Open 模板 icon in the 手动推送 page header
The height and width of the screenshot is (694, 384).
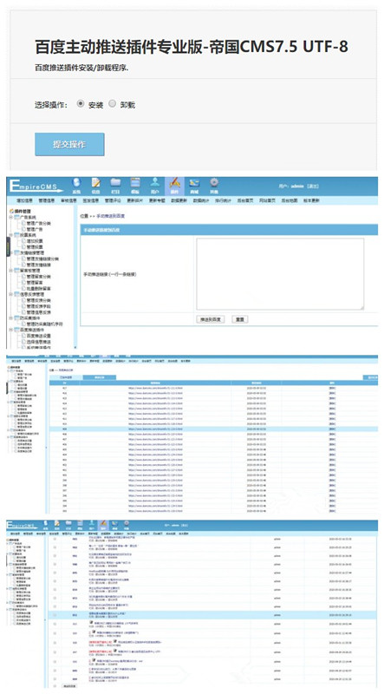pos(135,186)
